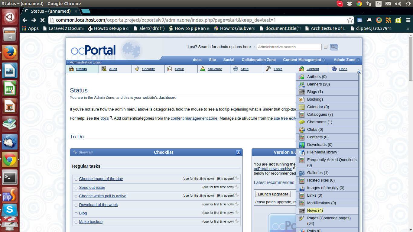Click the bookmark star in address bar
This screenshot has height=232, width=413.
[350, 20]
